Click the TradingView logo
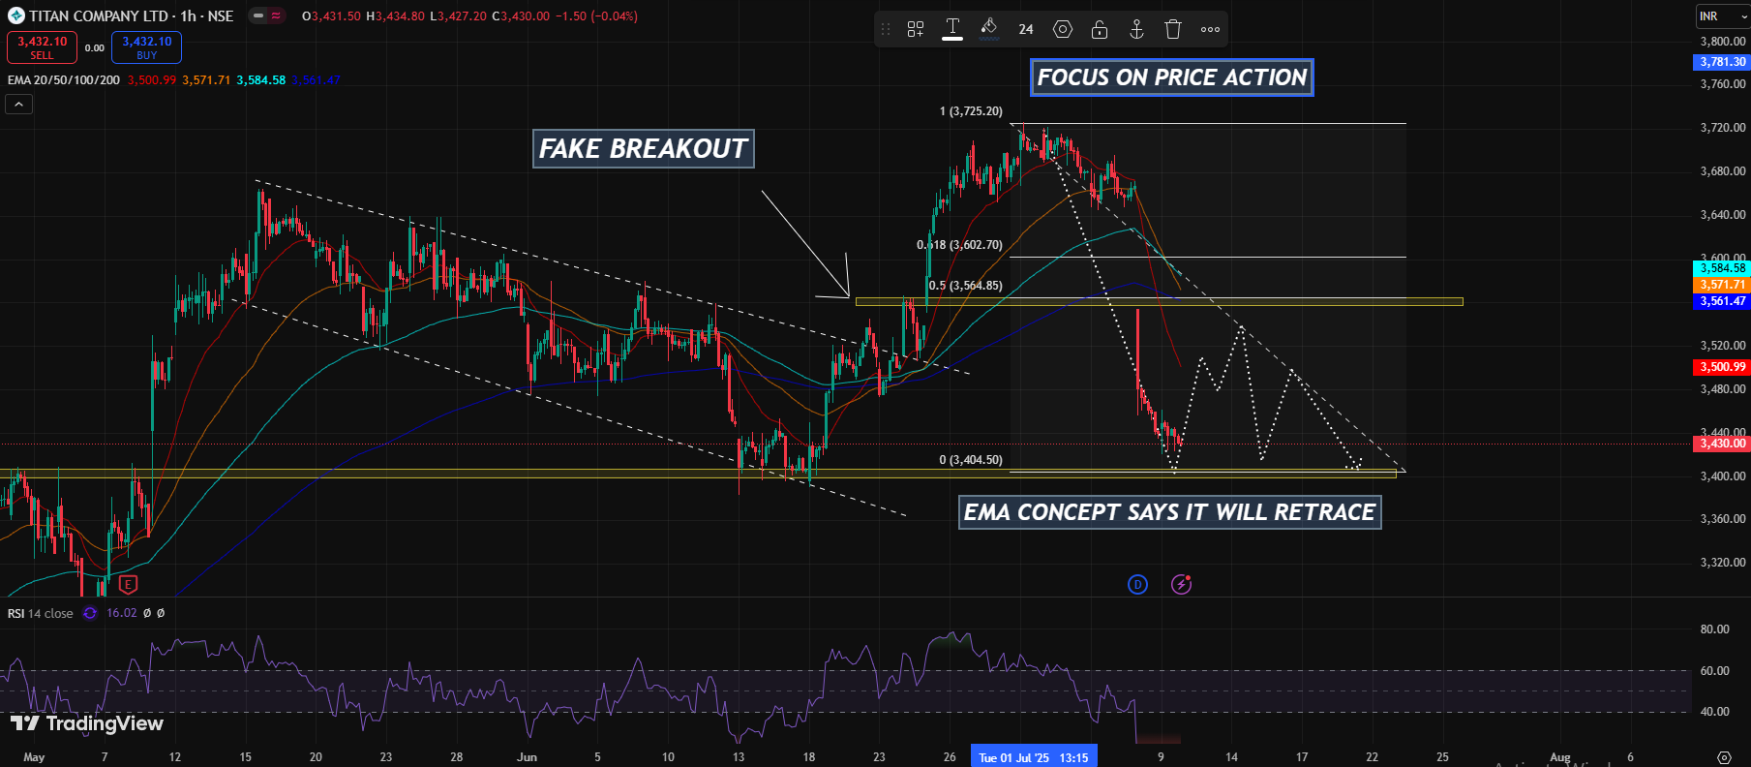The width and height of the screenshot is (1751, 767). click(x=87, y=723)
